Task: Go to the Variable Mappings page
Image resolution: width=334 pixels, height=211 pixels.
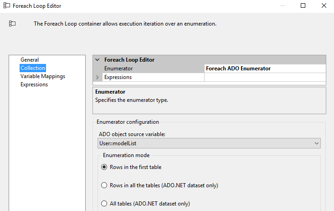Action: click(43, 76)
